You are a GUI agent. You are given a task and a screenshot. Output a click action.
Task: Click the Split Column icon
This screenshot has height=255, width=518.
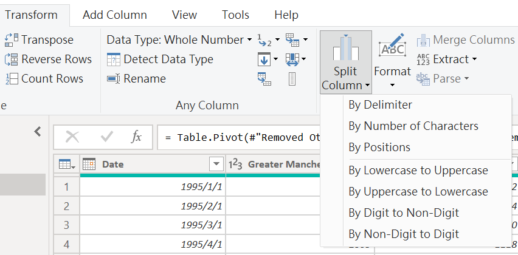[x=345, y=47]
